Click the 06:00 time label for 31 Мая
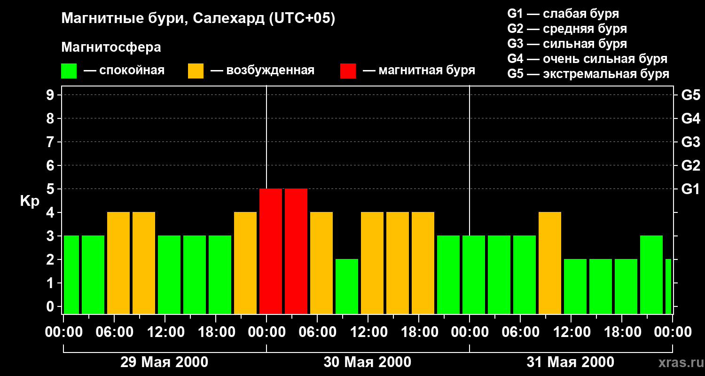The image size is (705, 376). [x=520, y=332]
